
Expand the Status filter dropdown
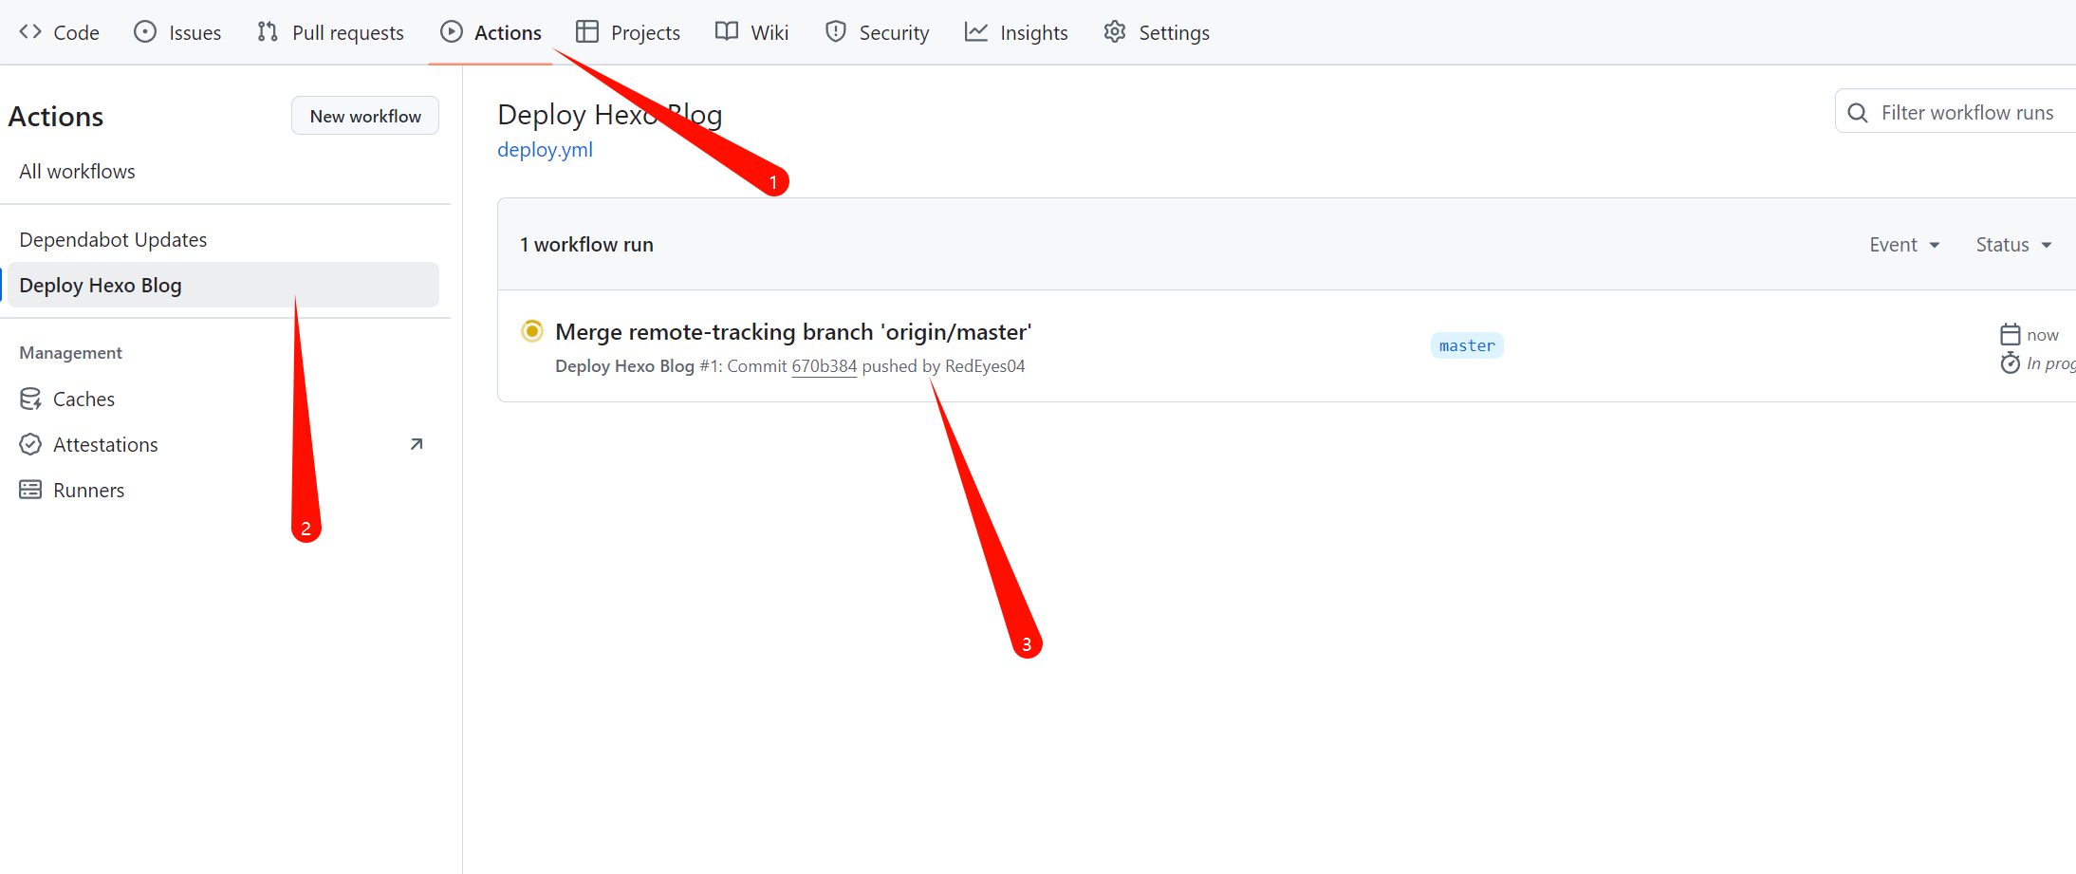(x=2012, y=245)
